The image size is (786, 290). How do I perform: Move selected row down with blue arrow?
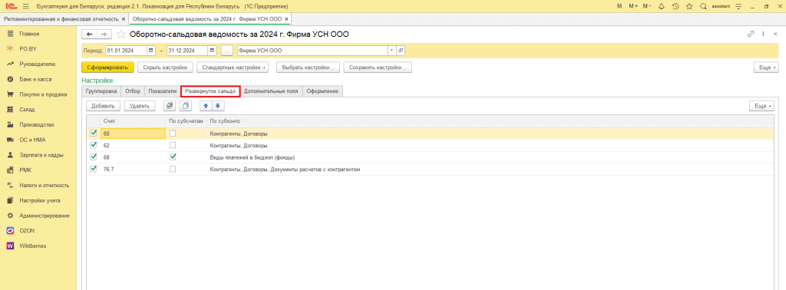coord(217,106)
